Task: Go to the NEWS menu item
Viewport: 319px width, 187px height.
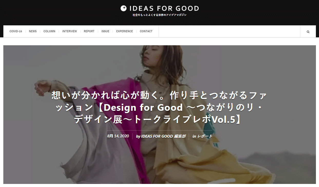Action: 33,31
